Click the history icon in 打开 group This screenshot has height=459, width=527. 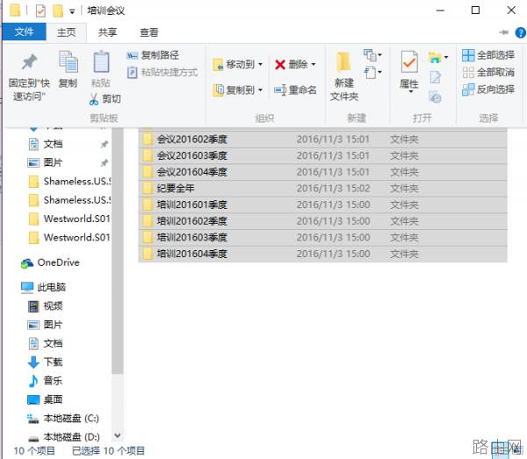tap(435, 97)
